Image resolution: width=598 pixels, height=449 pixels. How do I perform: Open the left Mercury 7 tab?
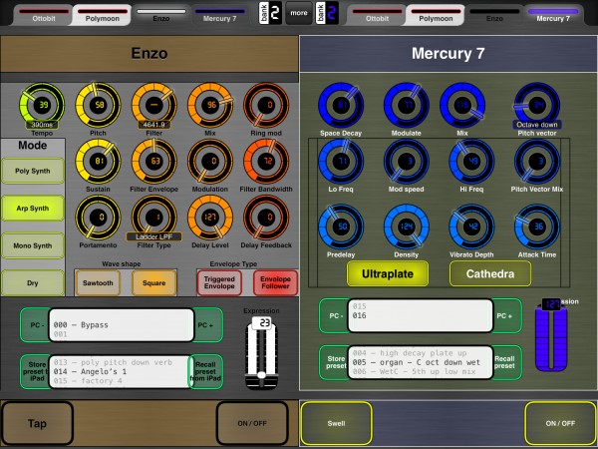click(219, 15)
